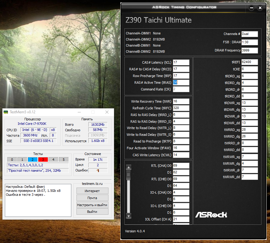Click the tRRD_L value field
270x243 pixels.
[x=181, y=115]
